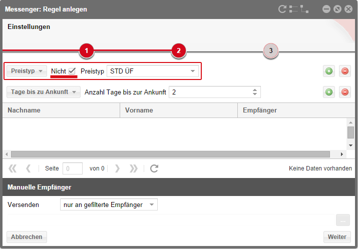Go to wizard step 1
358x249 pixels.
coord(87,50)
